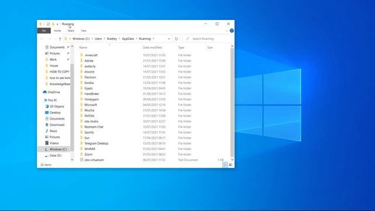Go up one folder level arrow
This screenshot has height=211, width=375.
pos(60,39)
